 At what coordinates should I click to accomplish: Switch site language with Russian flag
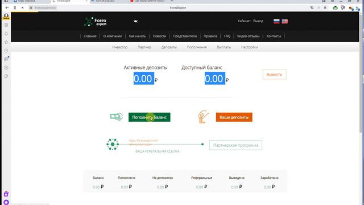(276, 22)
